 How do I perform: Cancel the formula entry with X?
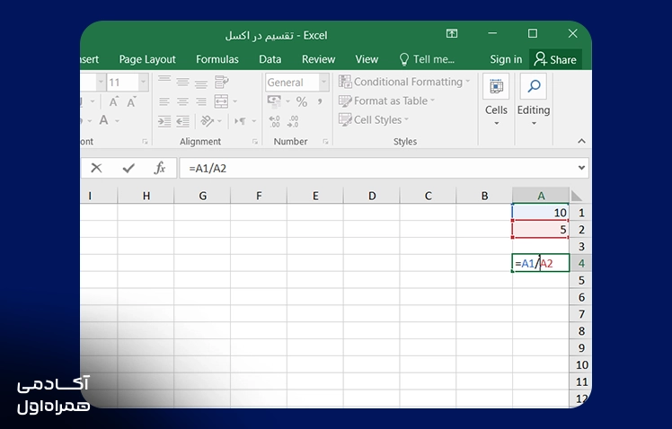pyautogui.click(x=96, y=168)
